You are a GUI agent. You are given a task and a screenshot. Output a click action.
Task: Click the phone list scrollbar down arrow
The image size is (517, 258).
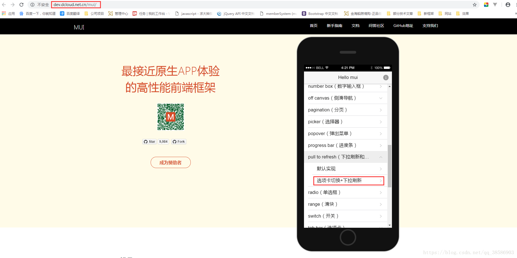[x=389, y=225]
